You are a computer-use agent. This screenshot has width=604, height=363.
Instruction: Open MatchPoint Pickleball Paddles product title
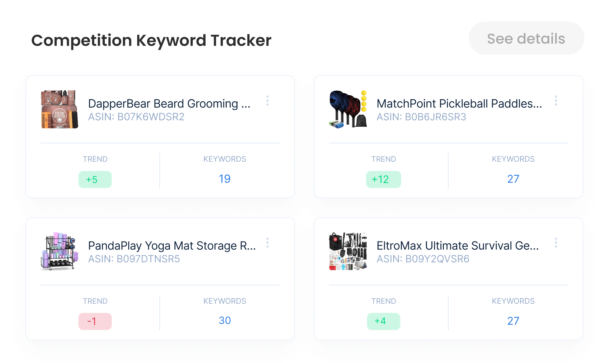click(x=459, y=104)
